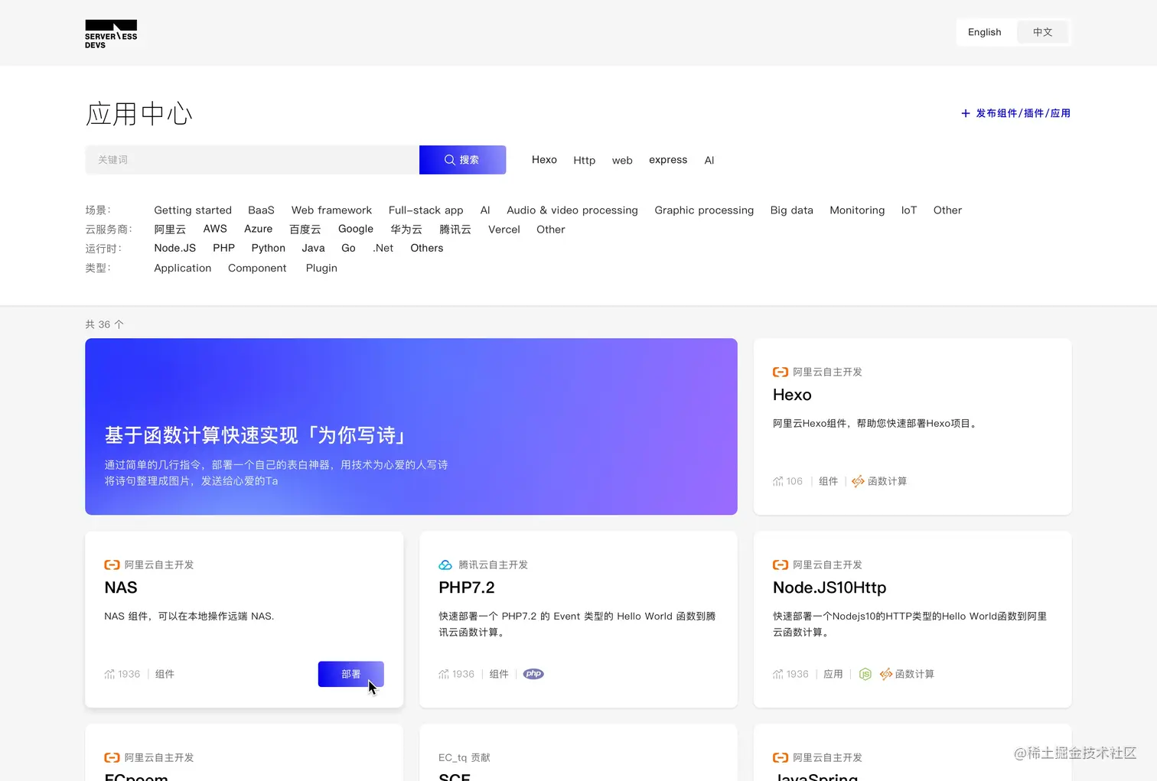Filter by Audio & video processing scenario
Viewport: 1157px width, 781px height.
click(x=572, y=210)
